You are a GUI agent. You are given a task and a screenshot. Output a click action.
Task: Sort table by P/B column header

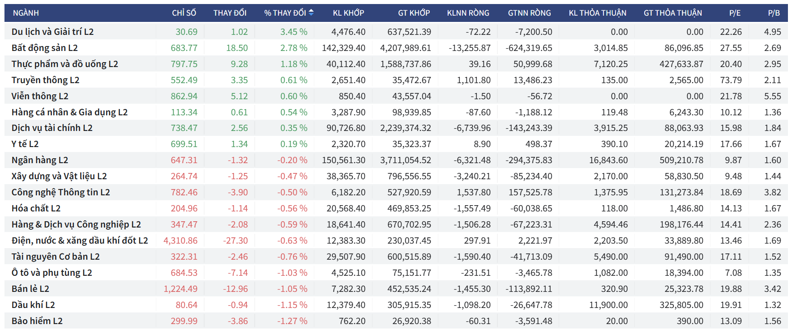coord(774,13)
